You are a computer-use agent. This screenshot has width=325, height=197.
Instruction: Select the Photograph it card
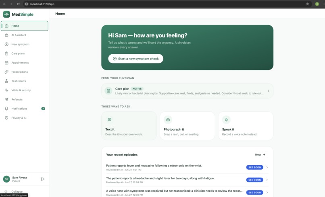187,126
